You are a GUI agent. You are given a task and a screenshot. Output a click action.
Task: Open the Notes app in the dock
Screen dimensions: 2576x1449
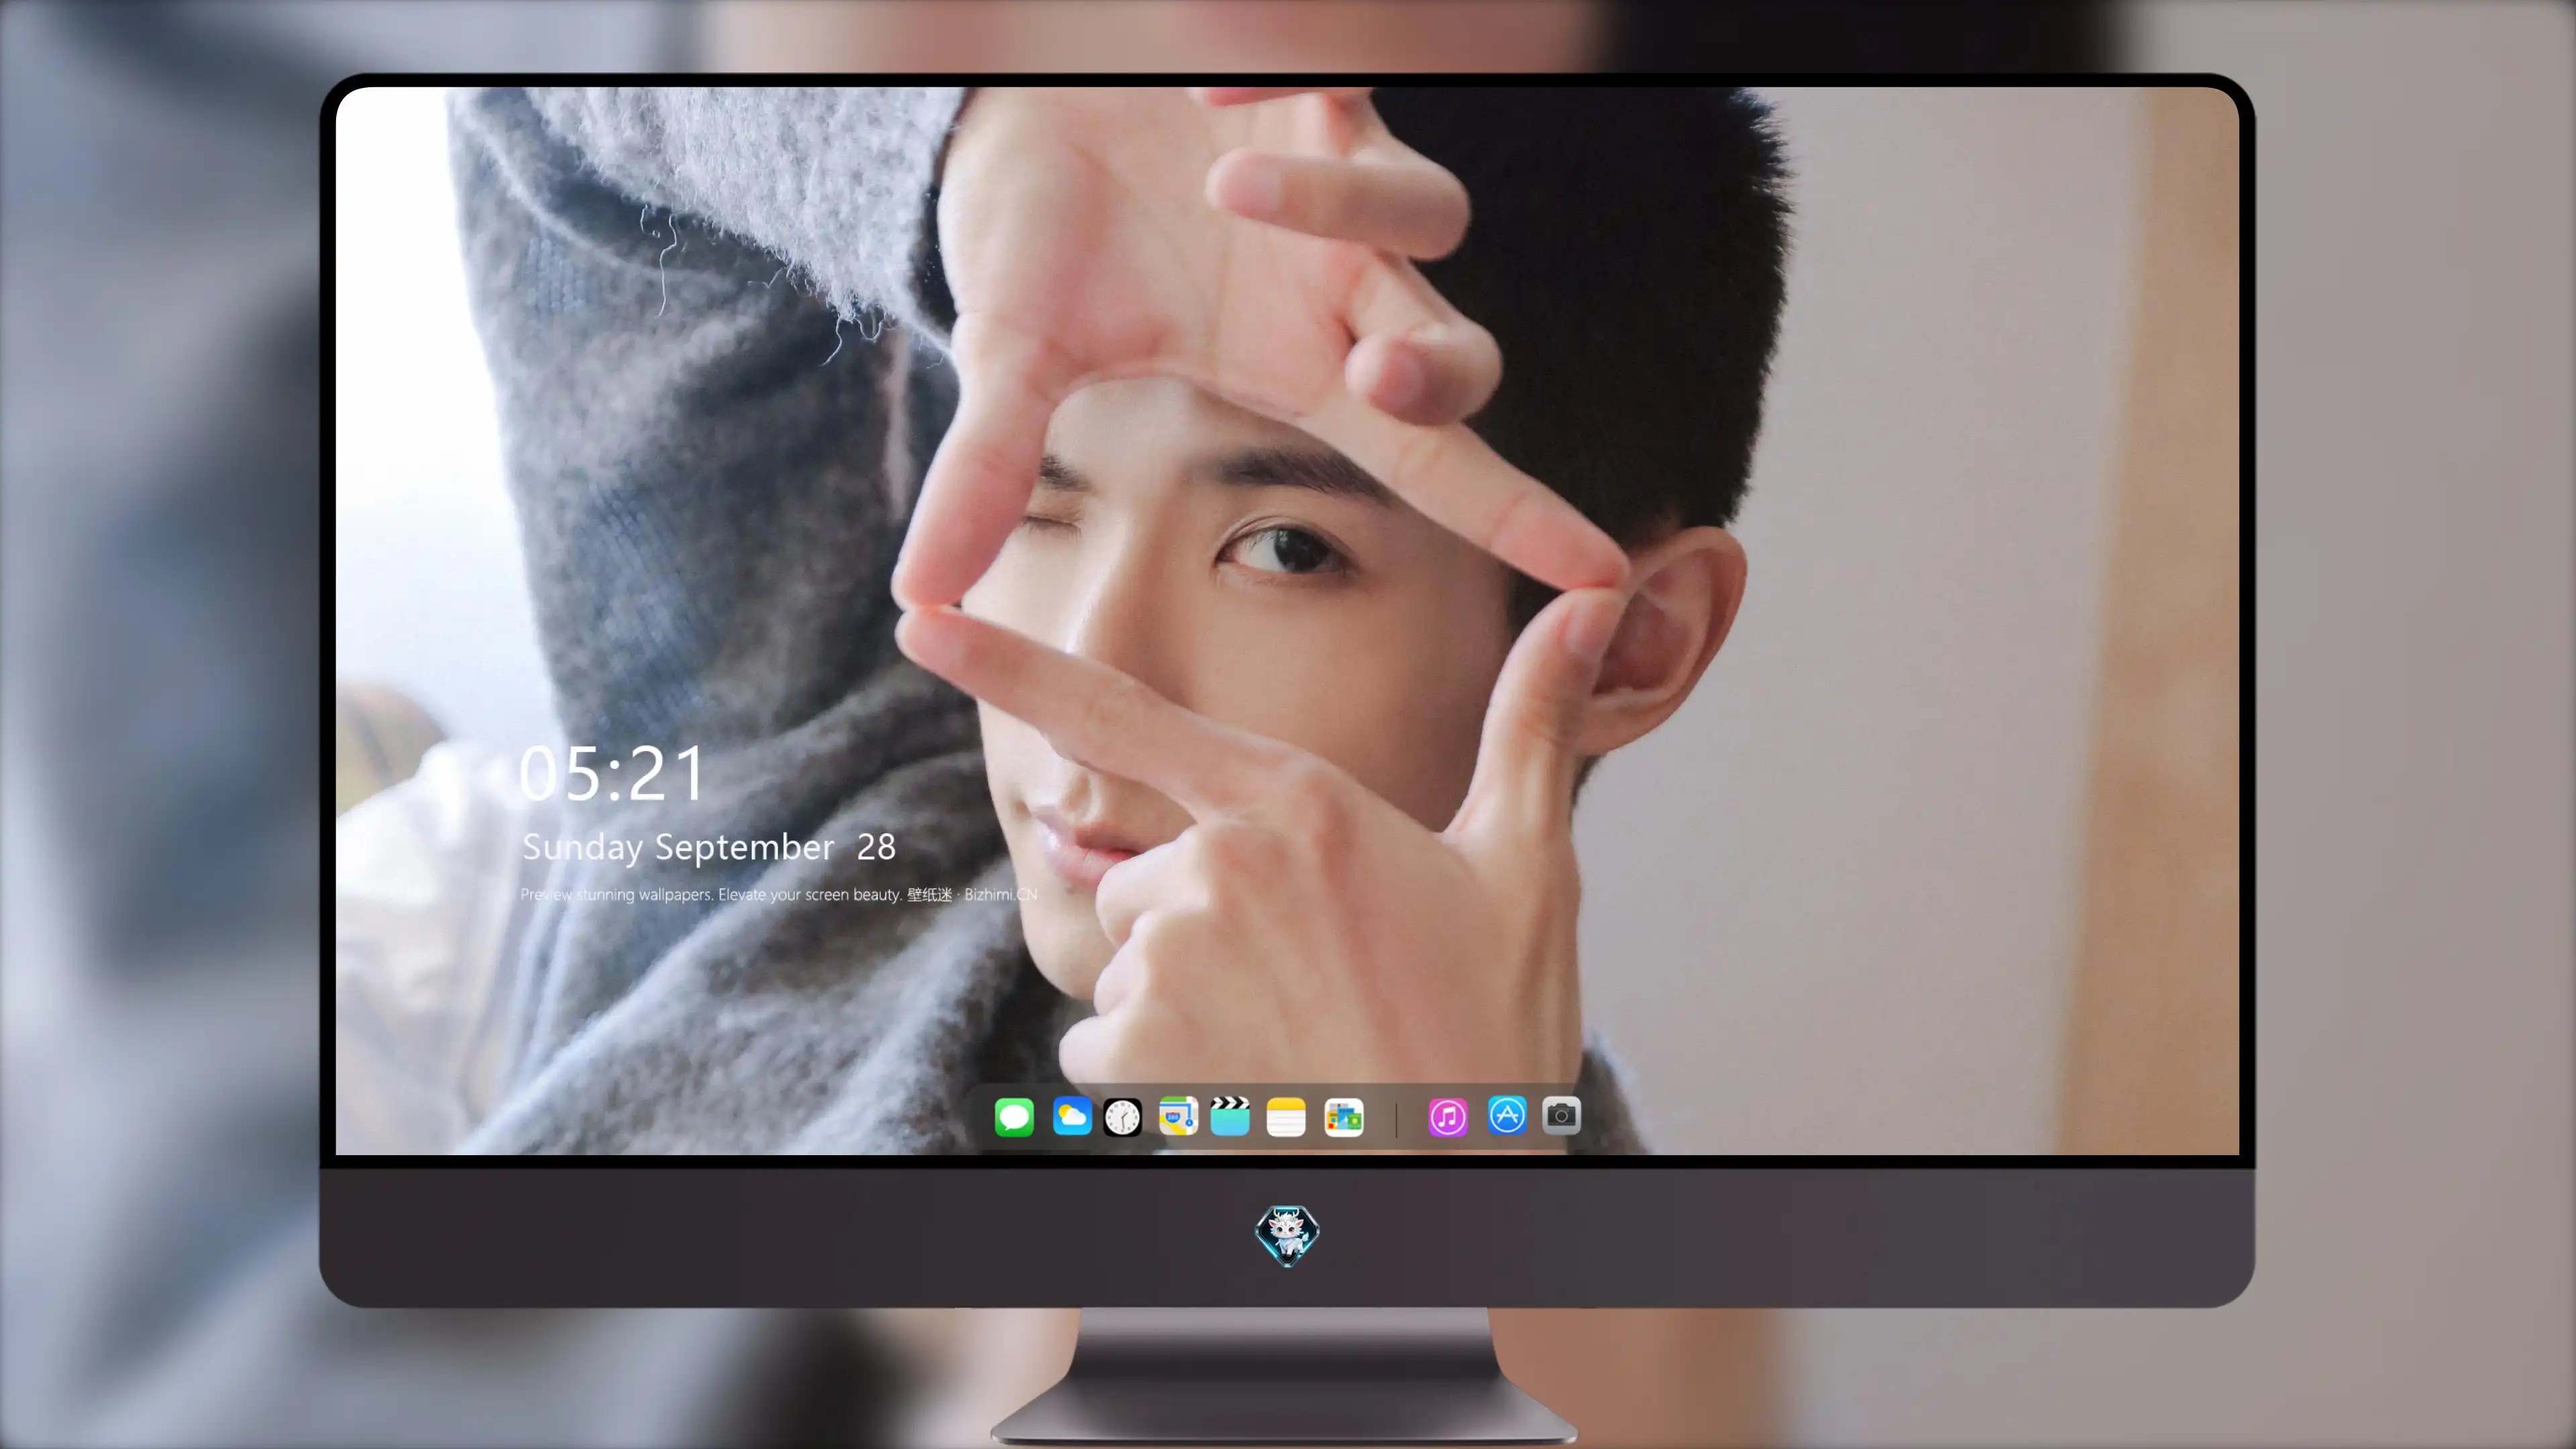[x=1286, y=1116]
